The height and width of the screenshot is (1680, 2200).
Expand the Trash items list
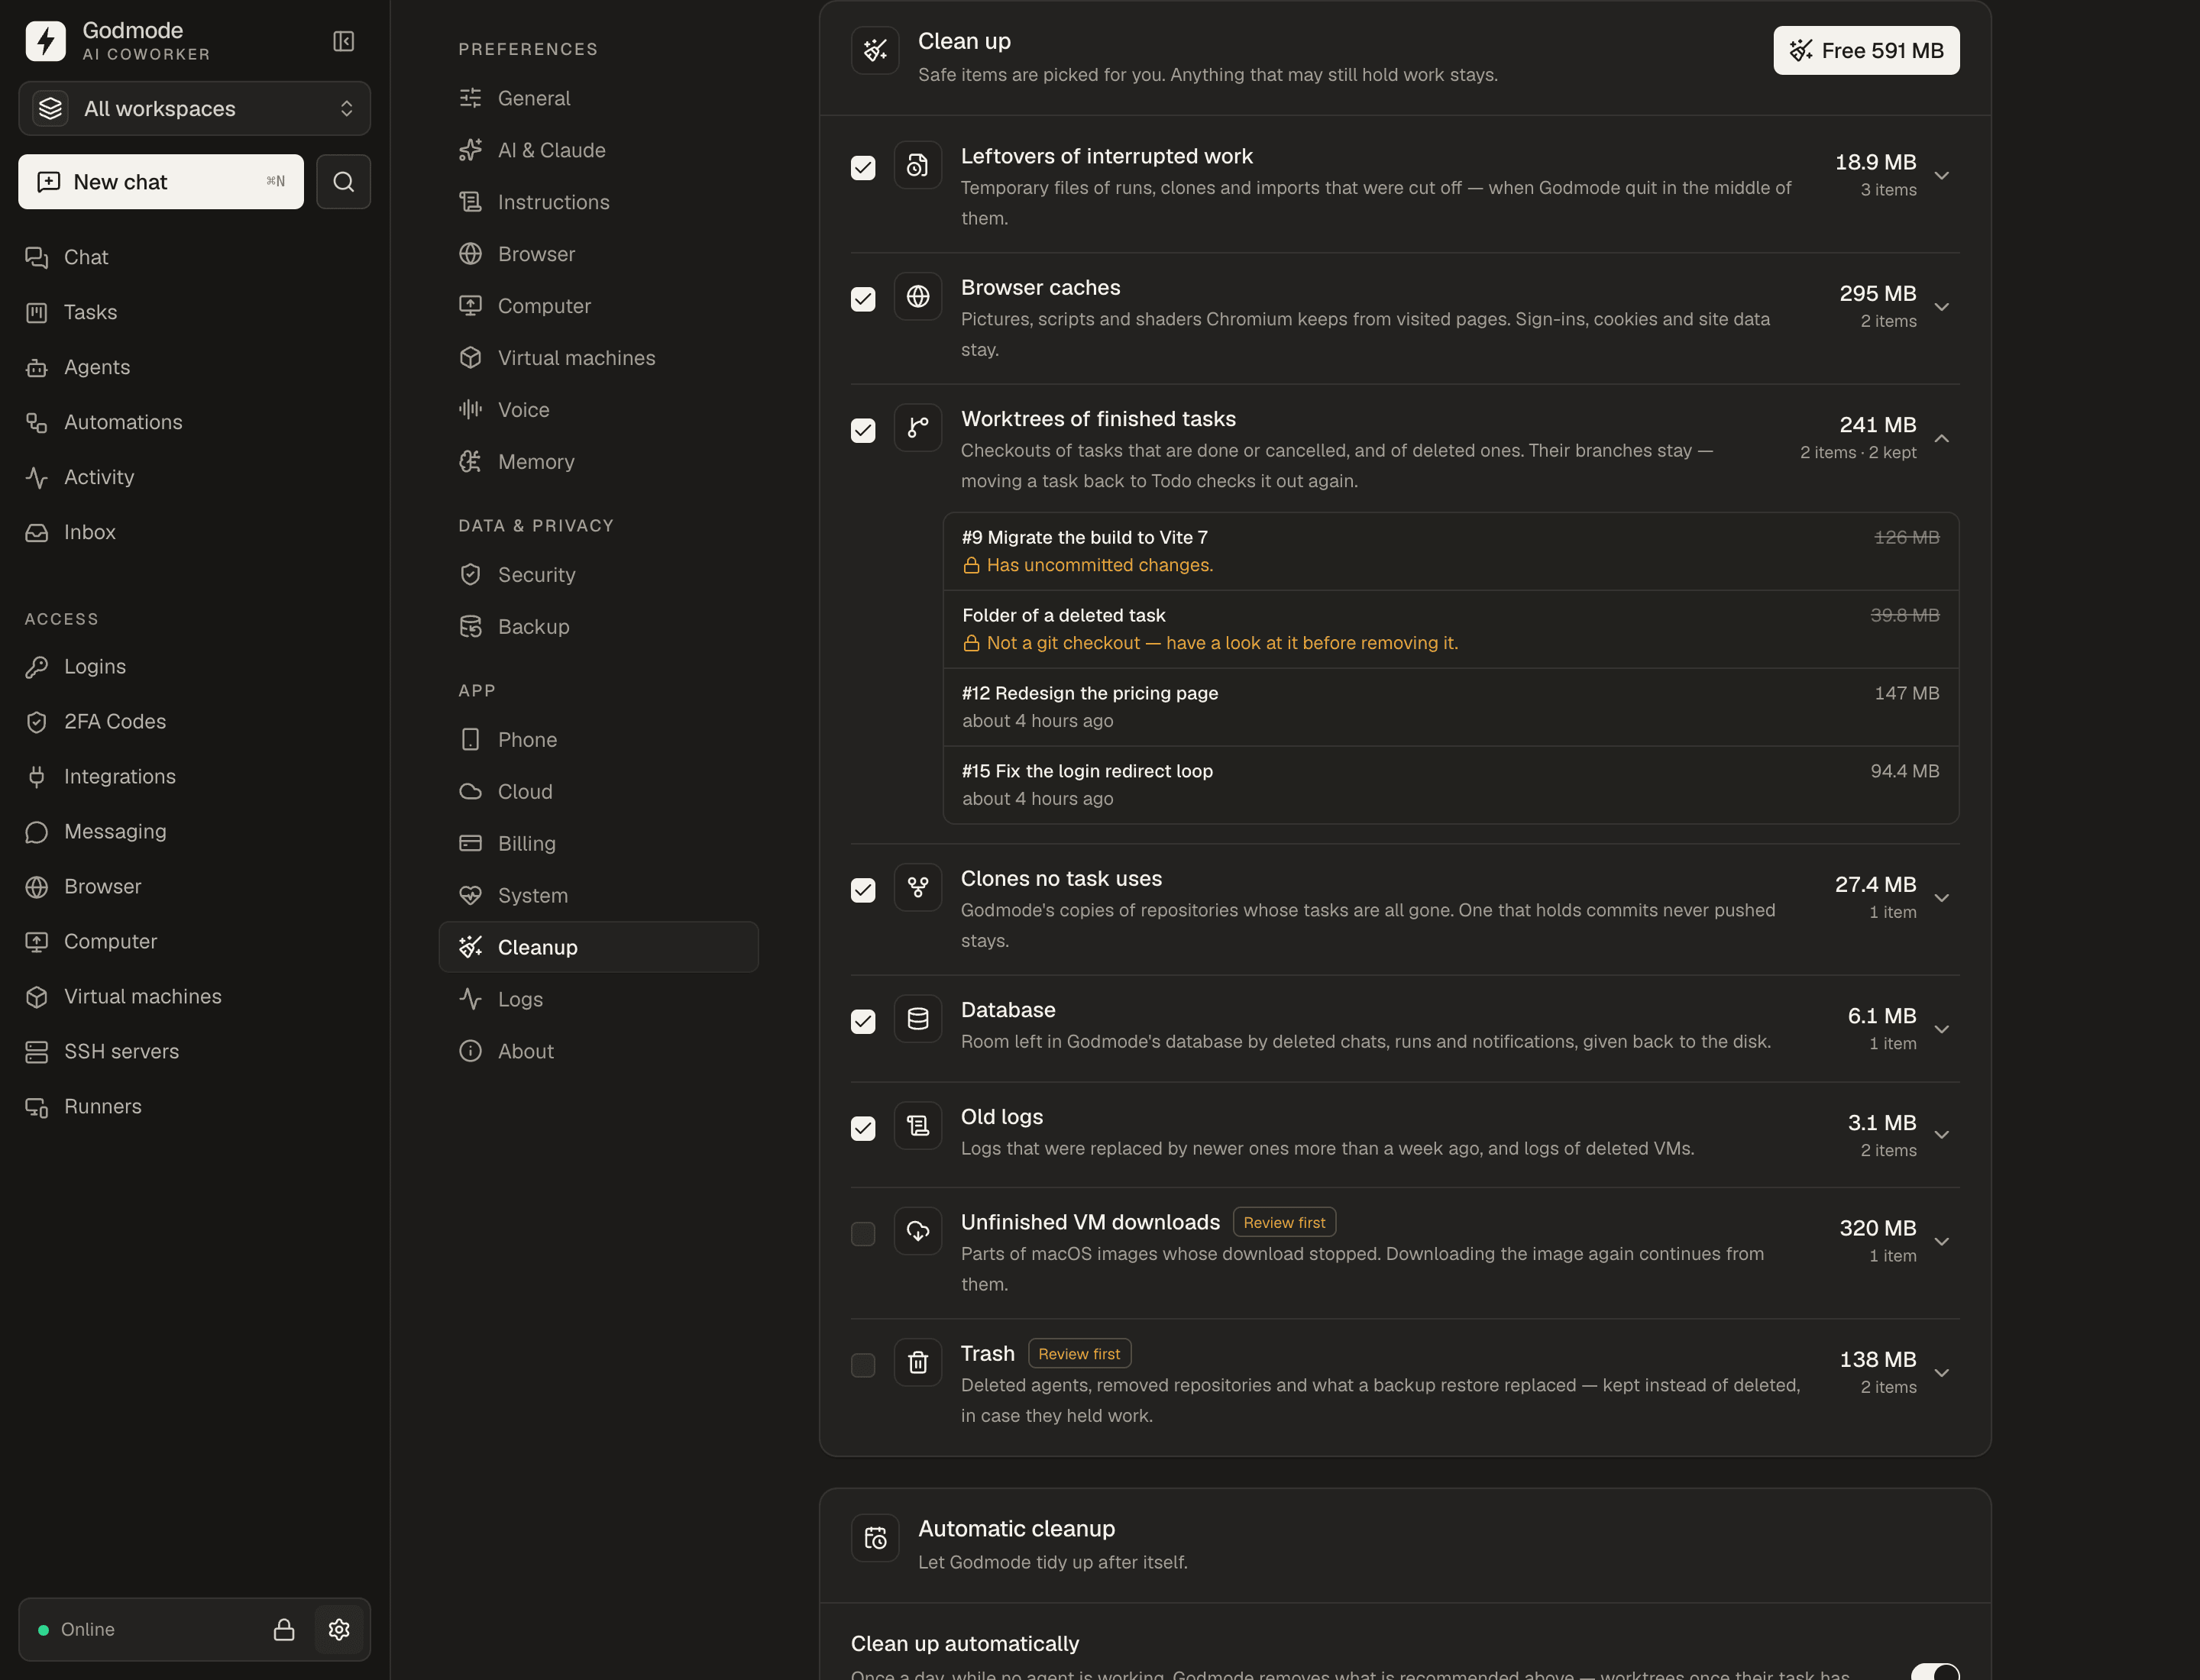point(1942,1373)
